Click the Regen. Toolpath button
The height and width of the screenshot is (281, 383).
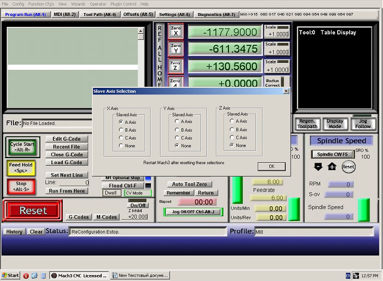(307, 124)
